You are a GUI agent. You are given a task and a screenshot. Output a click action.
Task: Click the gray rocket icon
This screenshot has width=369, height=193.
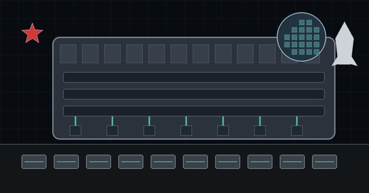(344, 44)
